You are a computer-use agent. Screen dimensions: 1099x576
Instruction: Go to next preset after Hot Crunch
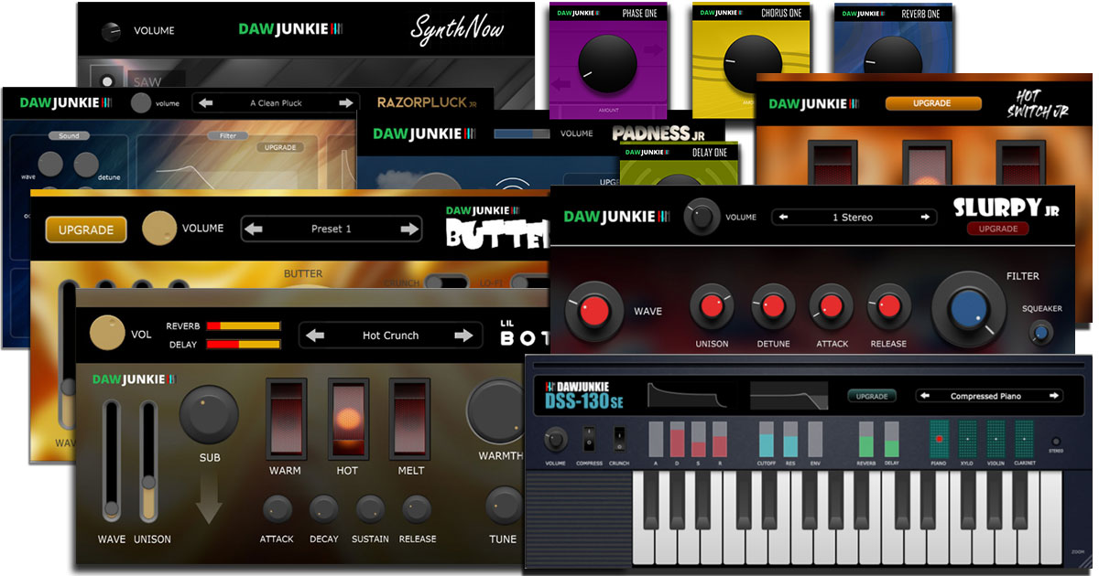(x=463, y=336)
